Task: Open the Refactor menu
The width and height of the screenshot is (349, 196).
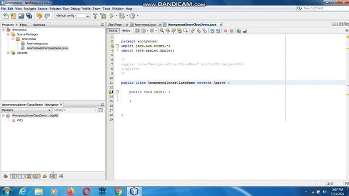Action: tap(55, 9)
